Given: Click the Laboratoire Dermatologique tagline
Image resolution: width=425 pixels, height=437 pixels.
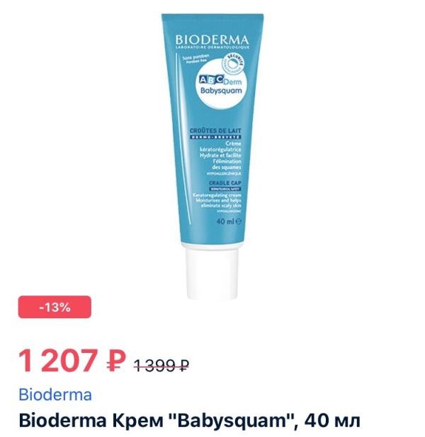Looking at the screenshot, I should [212, 47].
